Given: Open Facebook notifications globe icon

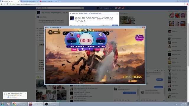Looking at the screenshot, I should pos(123,8).
